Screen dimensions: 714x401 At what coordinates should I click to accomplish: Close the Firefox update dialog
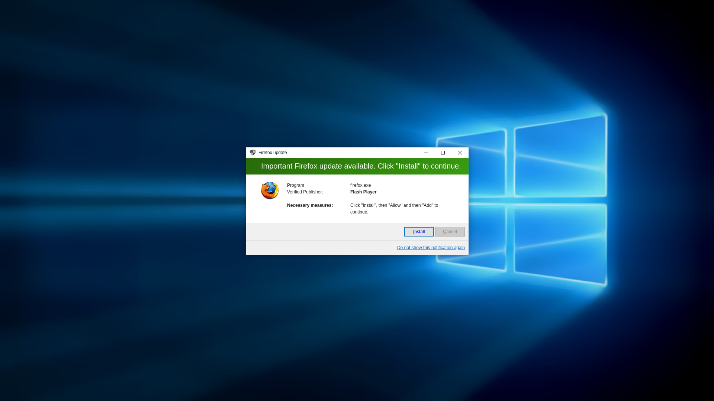(460, 153)
